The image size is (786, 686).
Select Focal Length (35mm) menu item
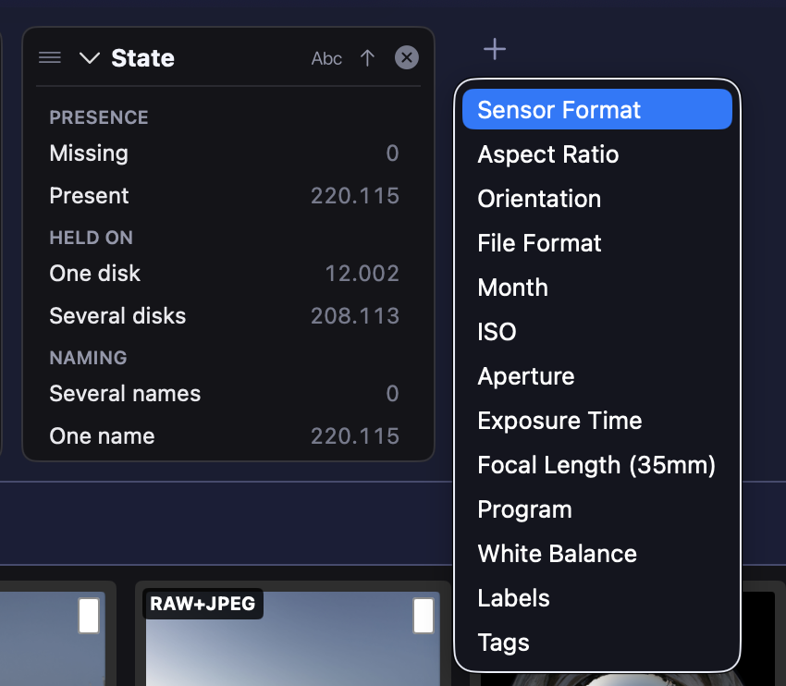[x=597, y=464]
